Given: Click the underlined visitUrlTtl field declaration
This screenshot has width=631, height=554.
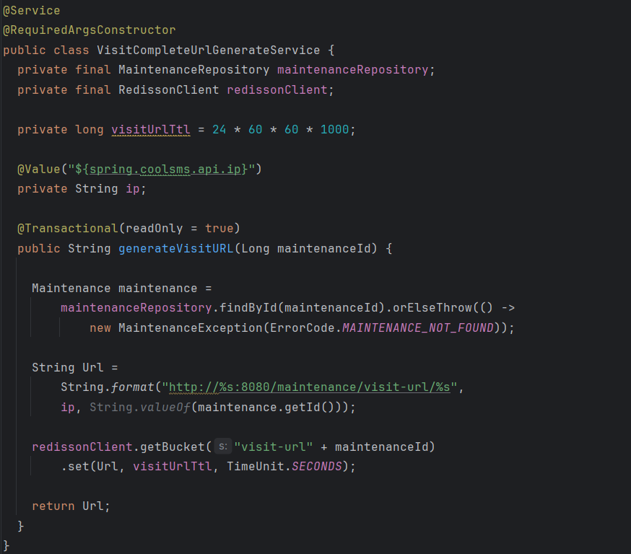Looking at the screenshot, I should coord(150,129).
